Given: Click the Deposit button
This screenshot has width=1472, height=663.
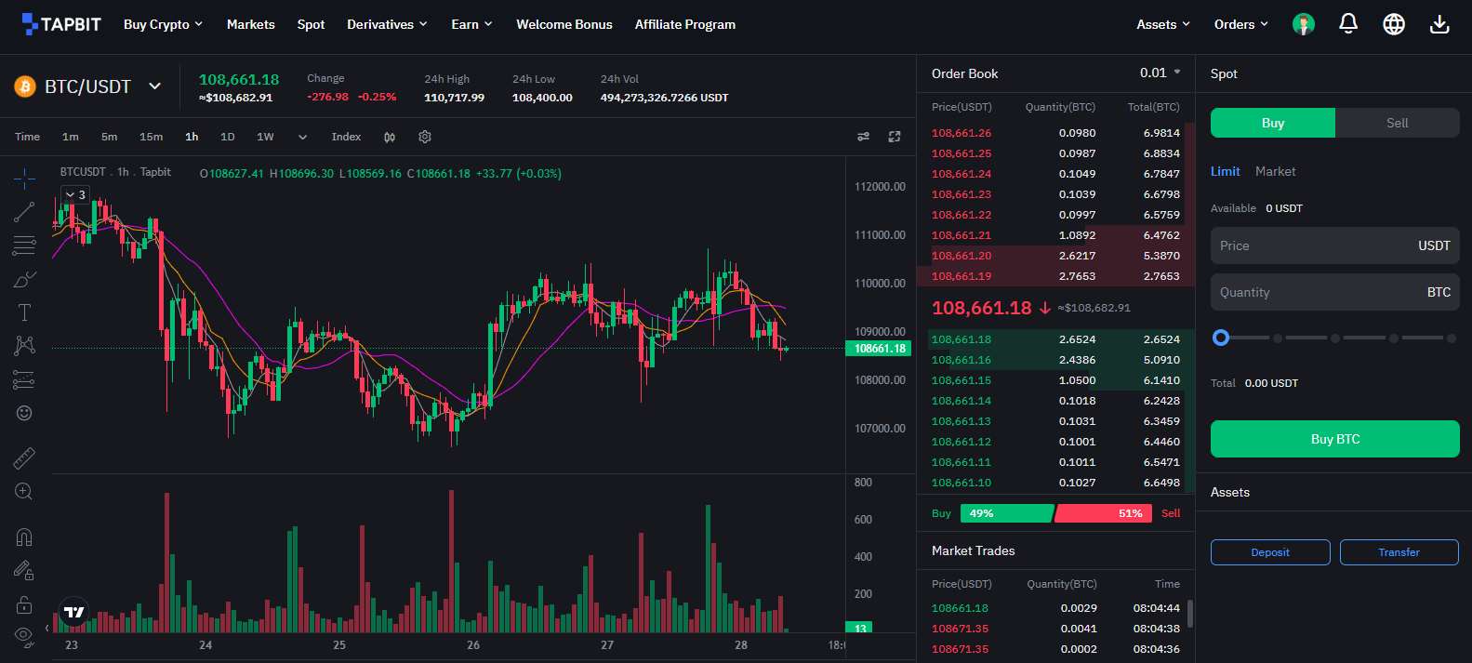Looking at the screenshot, I should click(x=1270, y=552).
